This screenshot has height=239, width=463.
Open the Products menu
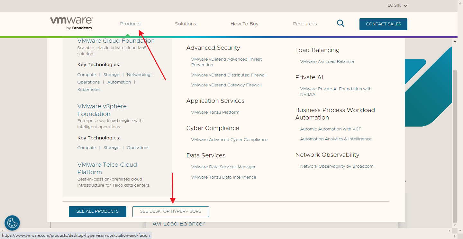[x=130, y=24]
